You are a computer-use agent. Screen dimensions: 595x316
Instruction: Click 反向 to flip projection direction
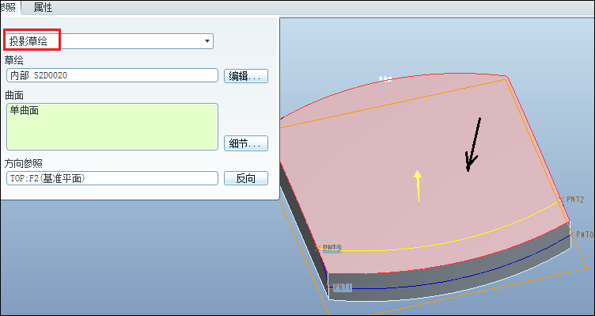click(x=246, y=178)
